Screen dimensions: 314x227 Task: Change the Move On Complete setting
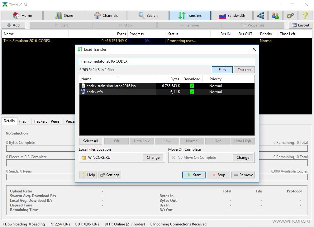point(243,158)
